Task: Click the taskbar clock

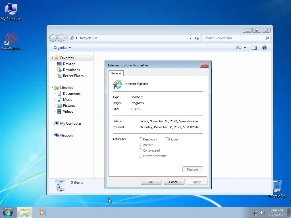Action: (x=277, y=213)
